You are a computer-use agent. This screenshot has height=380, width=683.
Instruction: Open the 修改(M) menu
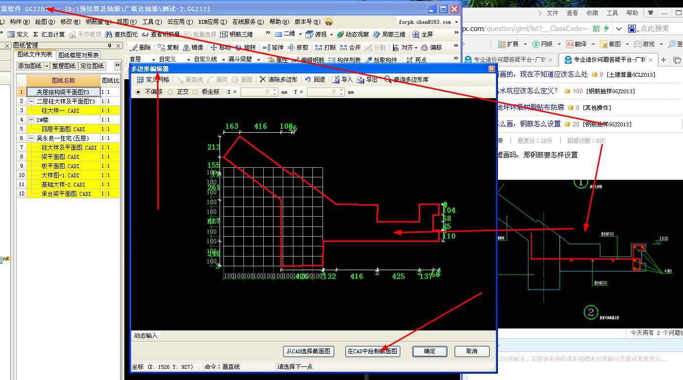70,22
